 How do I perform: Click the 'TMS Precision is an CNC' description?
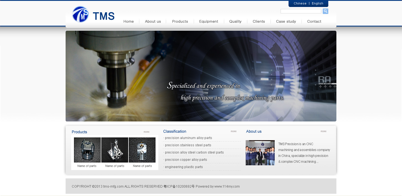tap(304, 153)
